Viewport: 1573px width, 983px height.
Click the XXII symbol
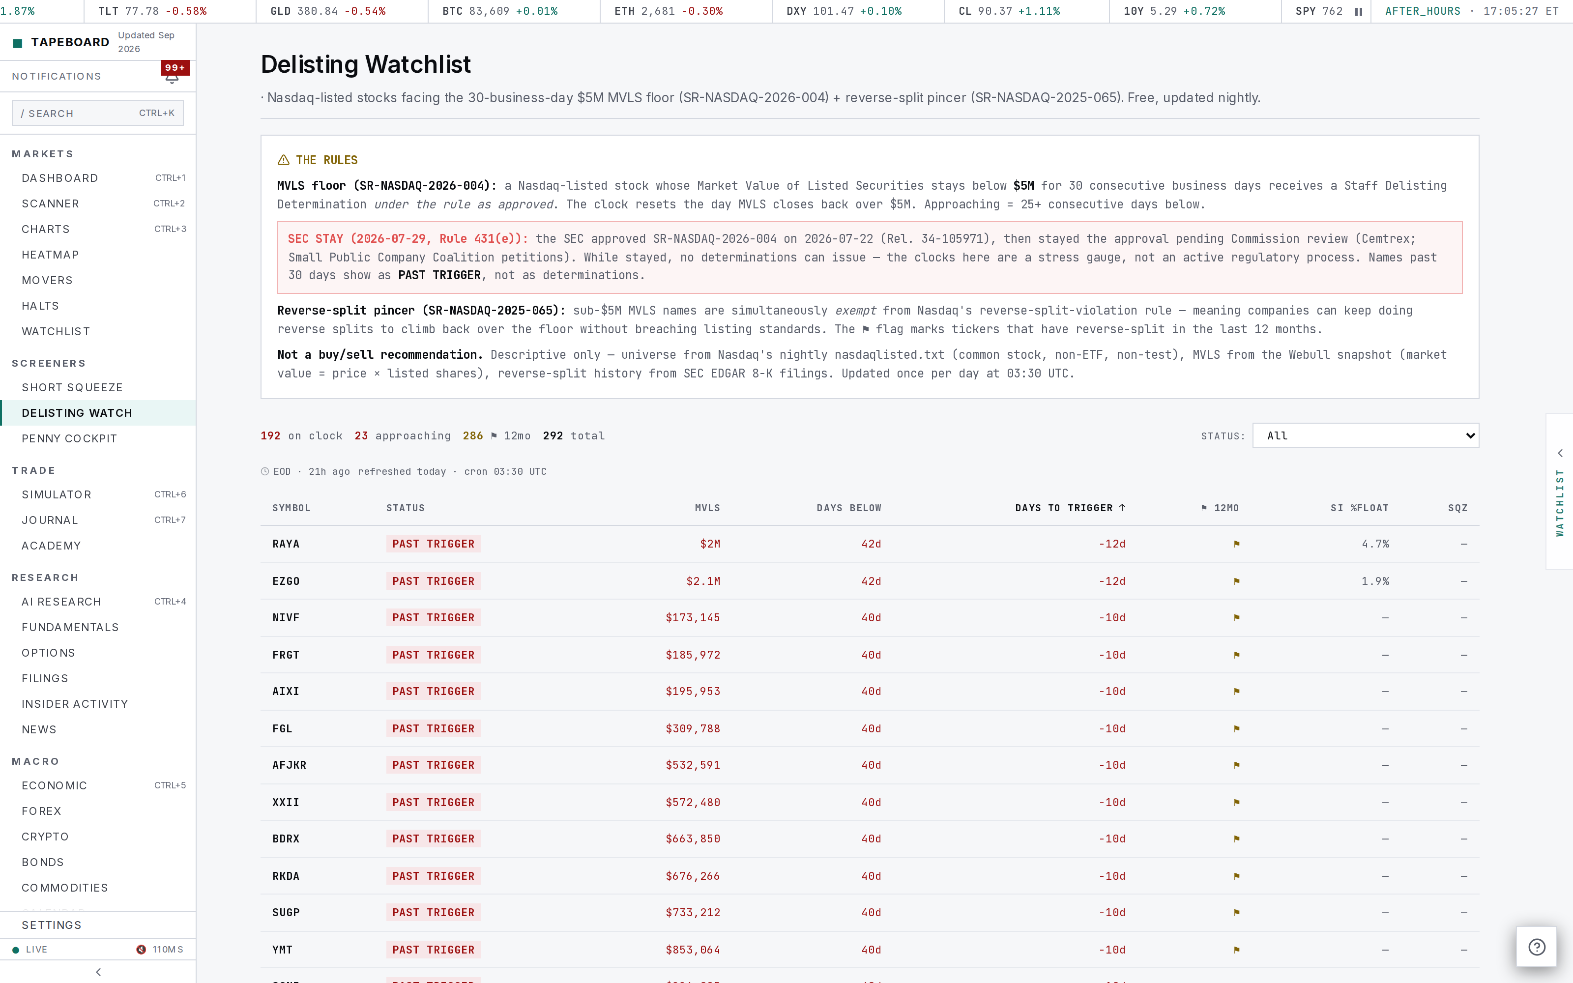pyautogui.click(x=286, y=802)
